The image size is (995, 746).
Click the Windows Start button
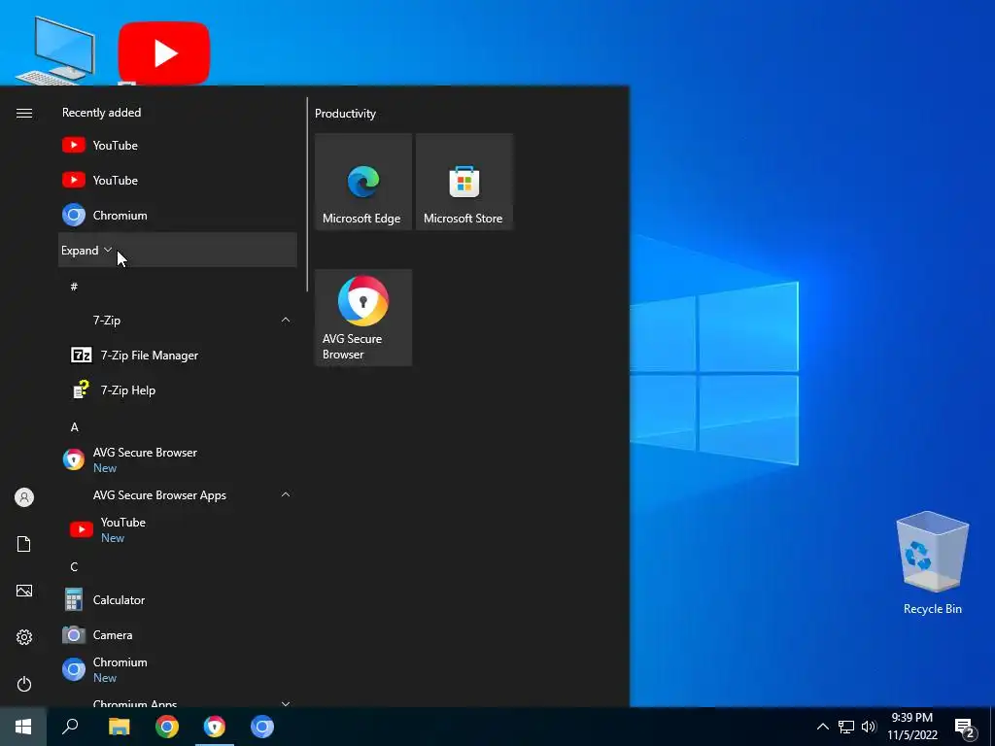click(23, 727)
